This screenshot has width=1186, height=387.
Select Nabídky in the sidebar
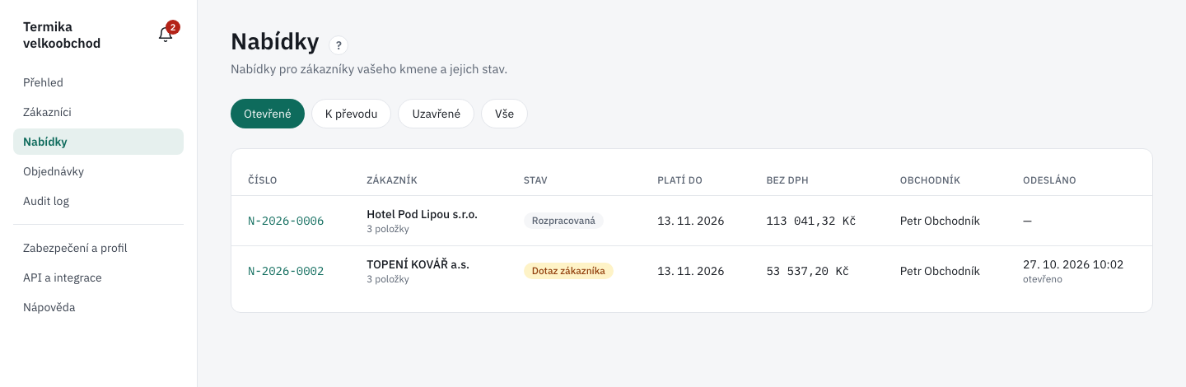[98, 142]
